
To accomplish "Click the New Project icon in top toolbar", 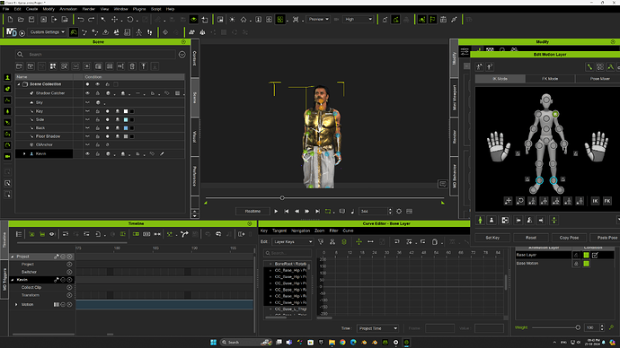I will coord(10,20).
